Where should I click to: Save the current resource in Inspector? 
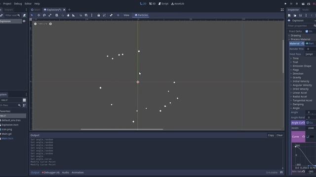click(x=301, y=15)
